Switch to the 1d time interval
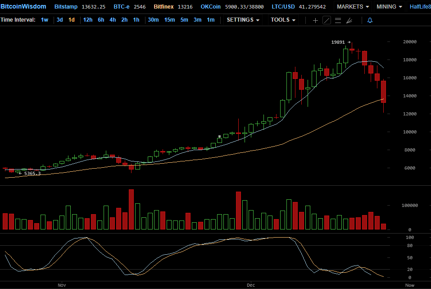 [72, 20]
